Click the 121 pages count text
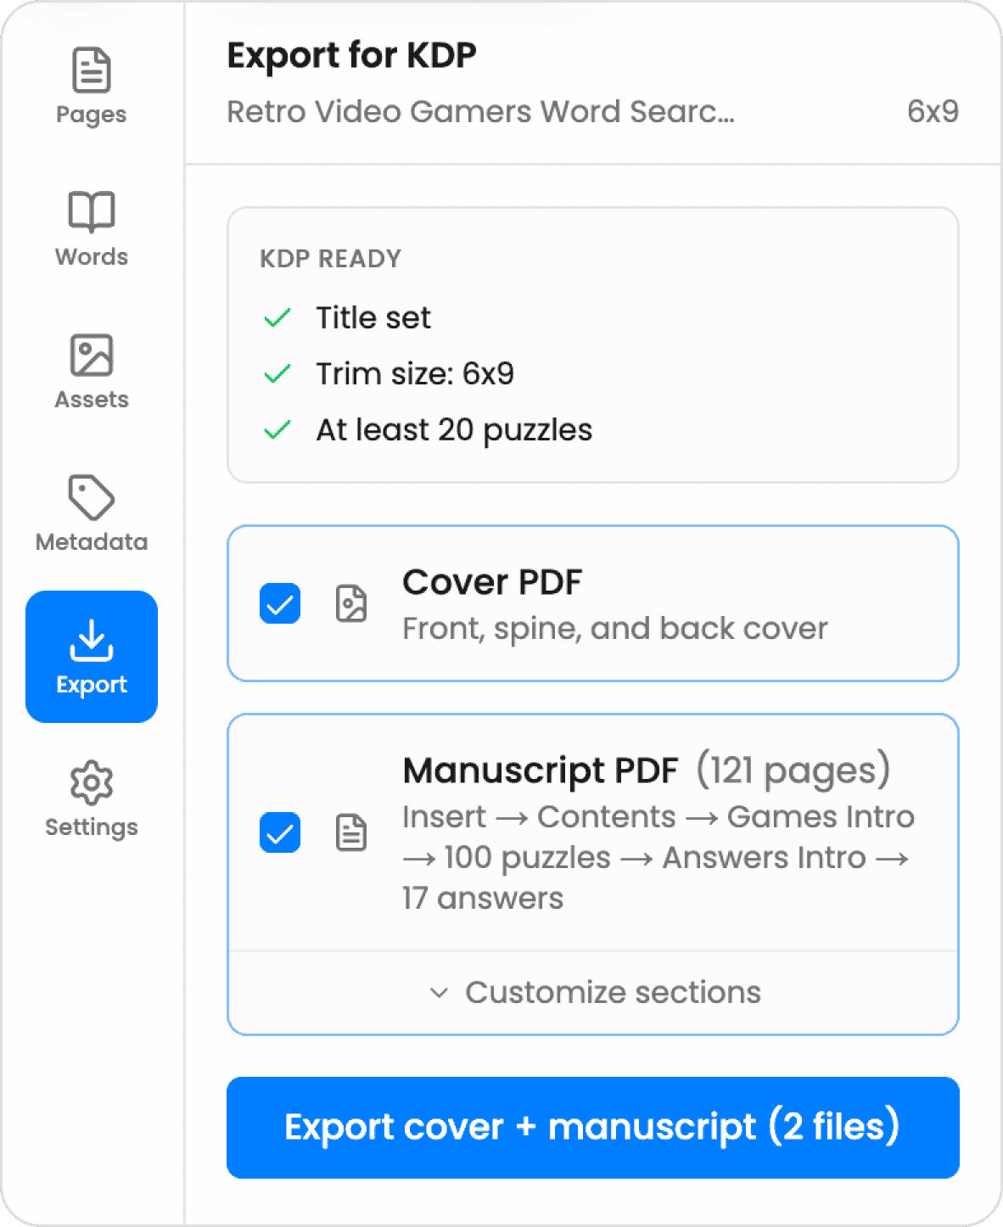Image resolution: width=1003 pixels, height=1227 pixels. (793, 770)
